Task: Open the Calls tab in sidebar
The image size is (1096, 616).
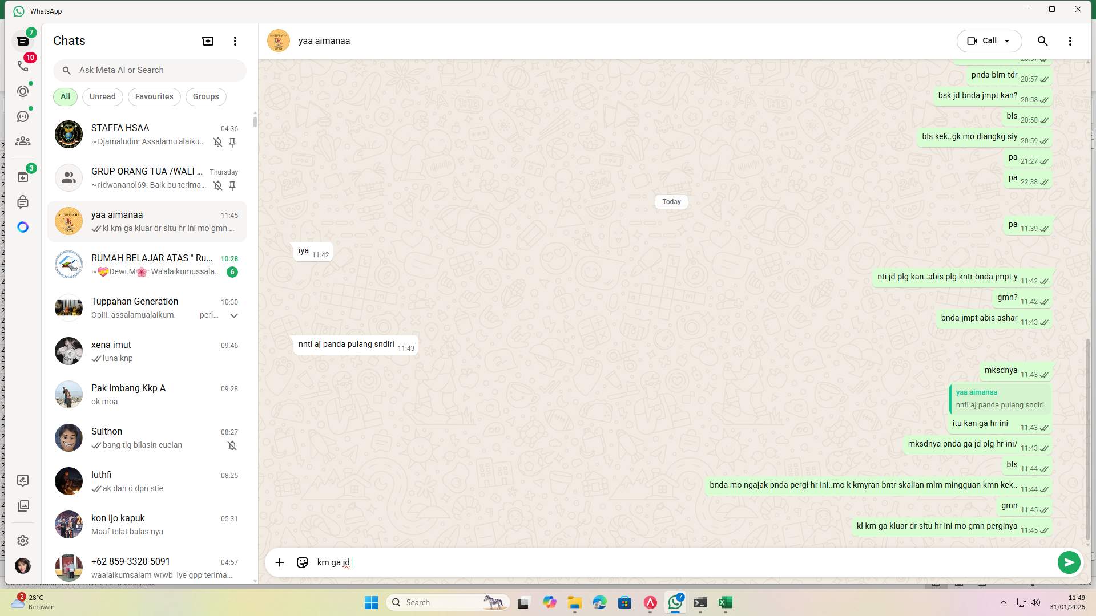Action: point(23,66)
